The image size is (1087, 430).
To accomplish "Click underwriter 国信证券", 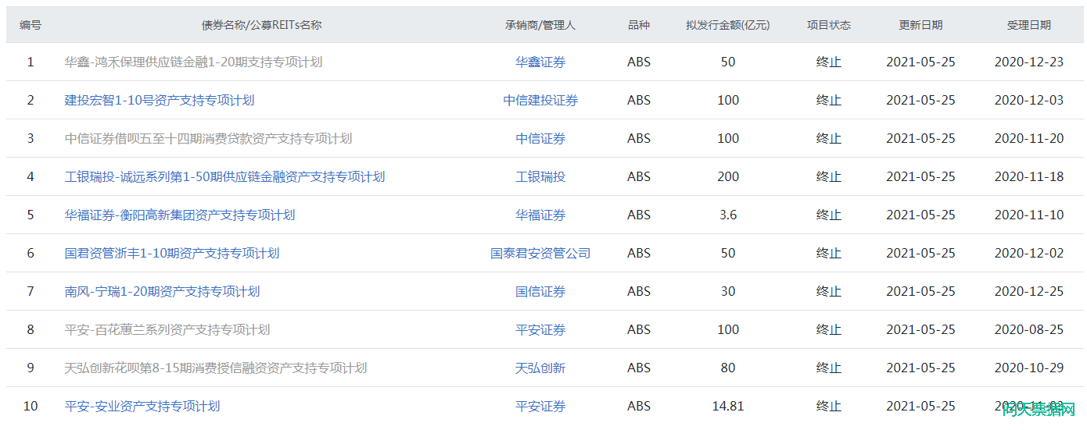I will point(540,291).
